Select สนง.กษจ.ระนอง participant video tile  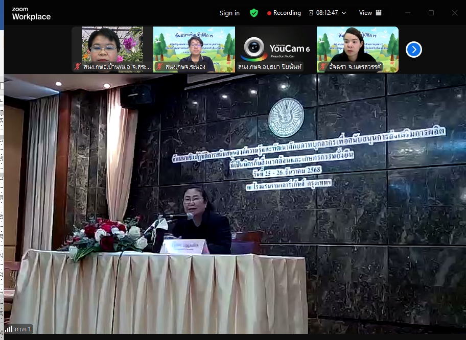pos(194,45)
